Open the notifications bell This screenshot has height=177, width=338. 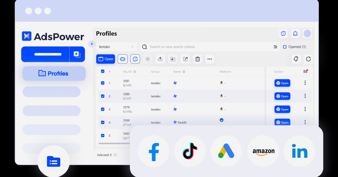(295, 34)
